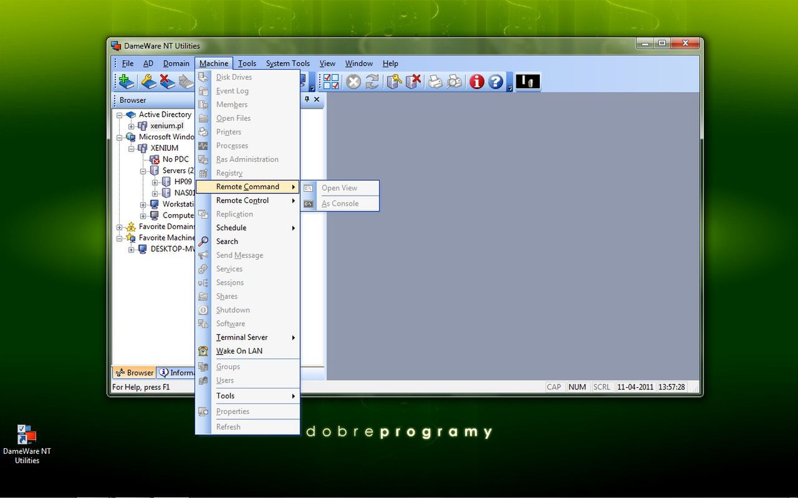The image size is (798, 498).
Task: Click the red information toolbar icon
Action: tap(477, 82)
